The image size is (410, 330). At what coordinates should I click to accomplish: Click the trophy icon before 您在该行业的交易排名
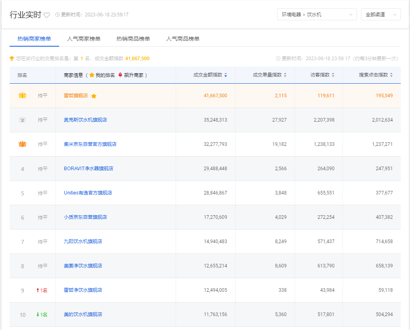click(12, 59)
